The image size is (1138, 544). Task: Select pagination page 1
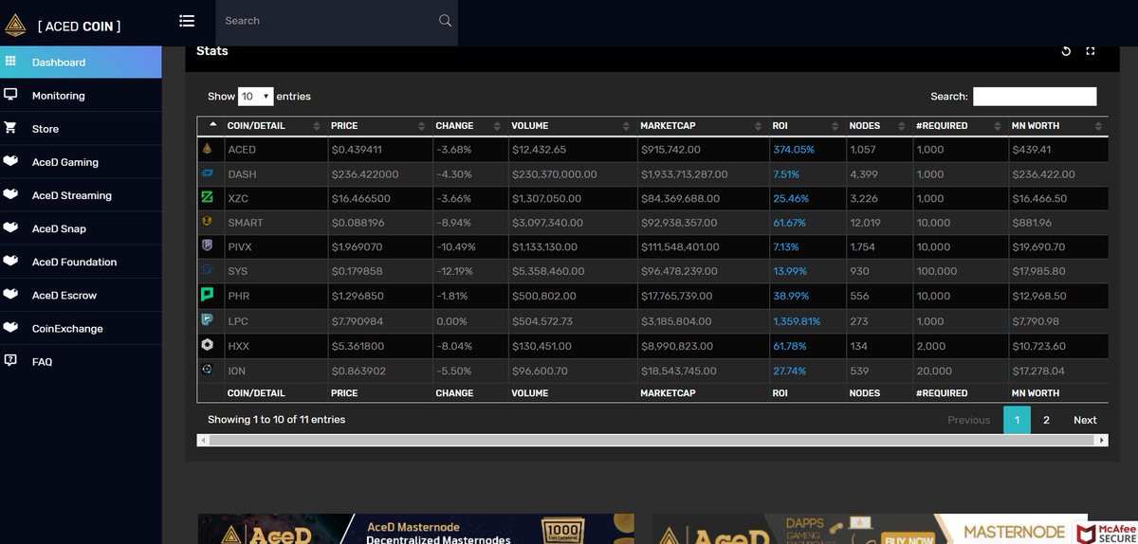click(x=1017, y=420)
